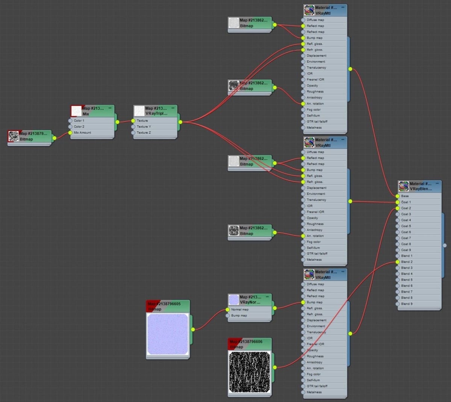Click the purple normal map preview thumbnail
This screenshot has height=402, width=451.
point(167,334)
